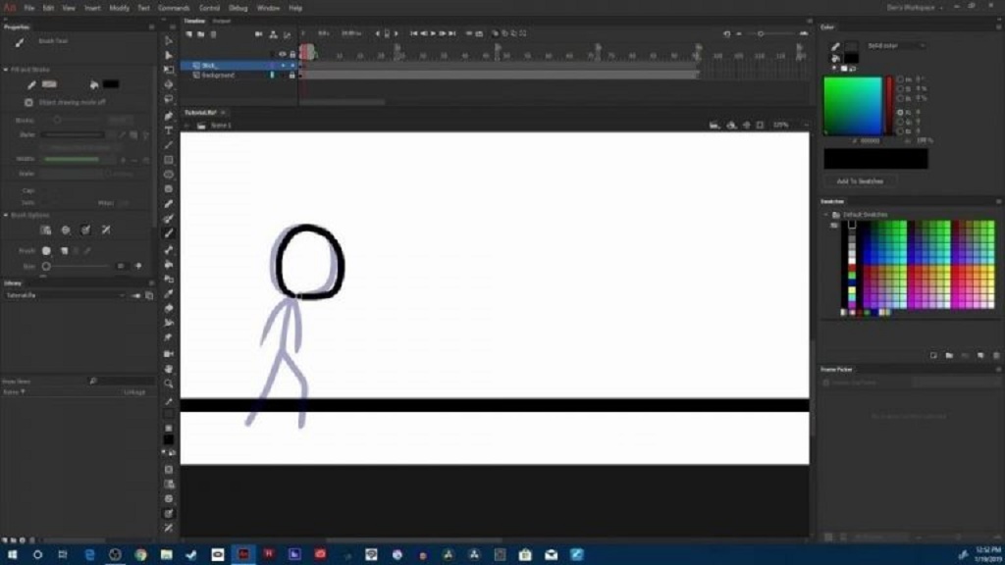Open the Solid color type dropdown

point(895,45)
